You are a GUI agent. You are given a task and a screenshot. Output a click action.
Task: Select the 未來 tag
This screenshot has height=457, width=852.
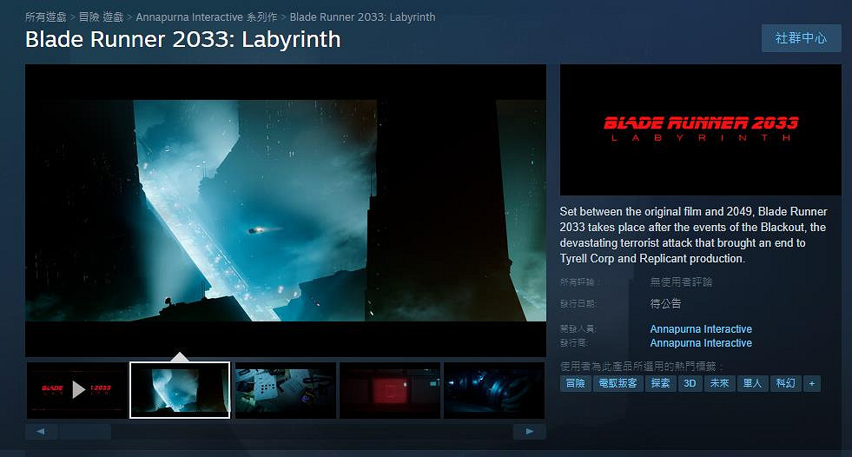(719, 383)
